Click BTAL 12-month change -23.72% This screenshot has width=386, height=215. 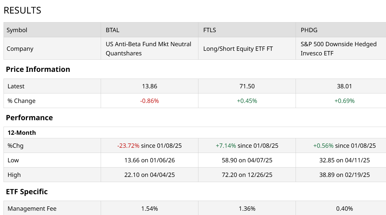tap(128, 146)
